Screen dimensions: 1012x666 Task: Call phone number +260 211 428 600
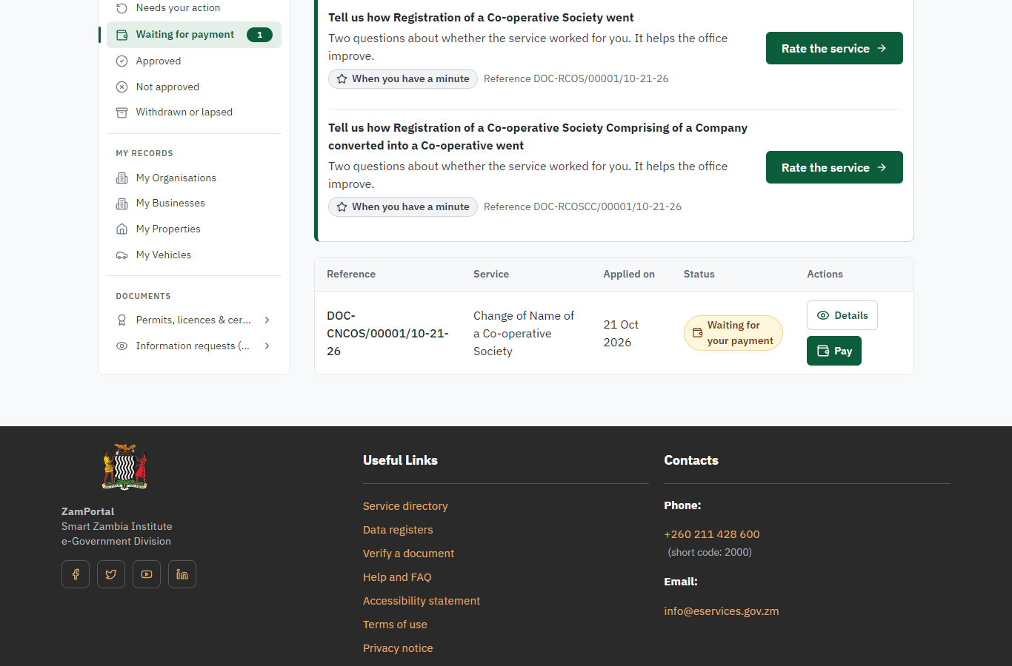click(x=712, y=534)
